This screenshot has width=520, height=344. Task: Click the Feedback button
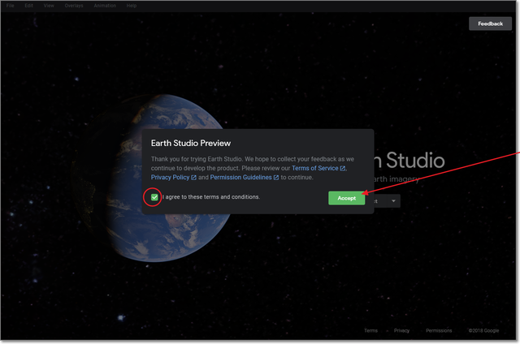tap(490, 24)
